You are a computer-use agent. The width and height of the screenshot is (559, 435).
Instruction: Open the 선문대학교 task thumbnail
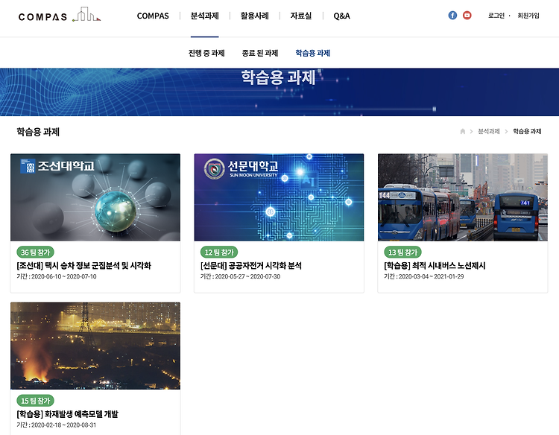279,197
